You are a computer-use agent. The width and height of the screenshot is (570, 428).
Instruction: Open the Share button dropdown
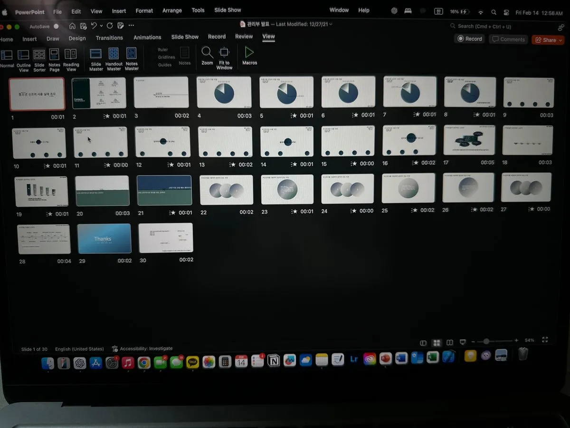pyautogui.click(x=561, y=40)
